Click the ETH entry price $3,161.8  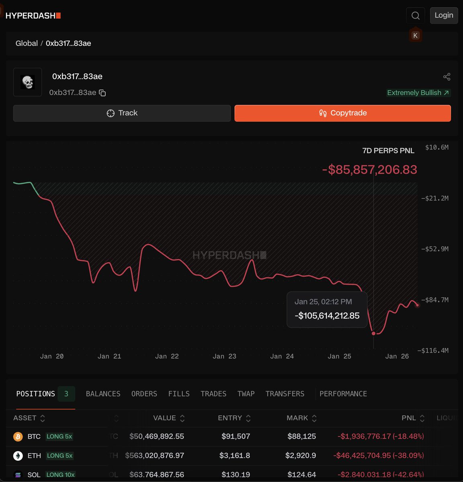click(x=235, y=455)
